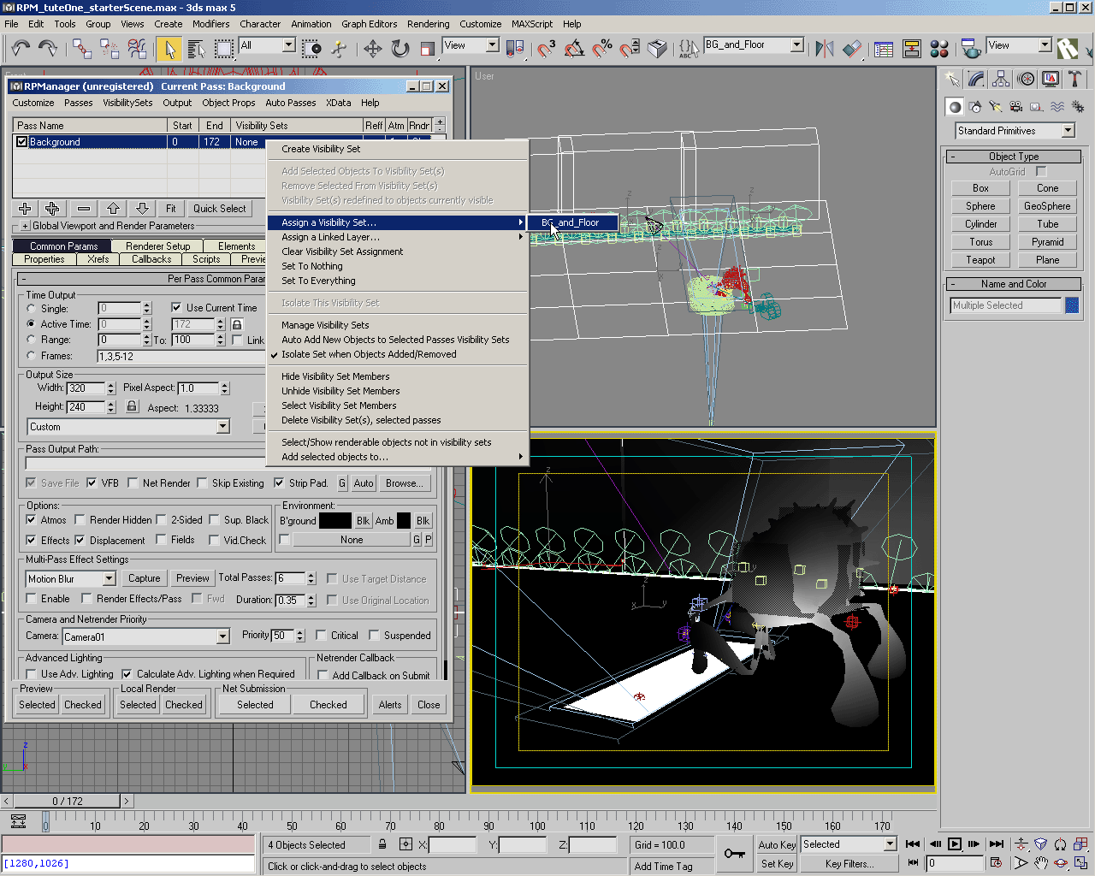Toggle the Percent Snap magnet icon

[x=602, y=48]
